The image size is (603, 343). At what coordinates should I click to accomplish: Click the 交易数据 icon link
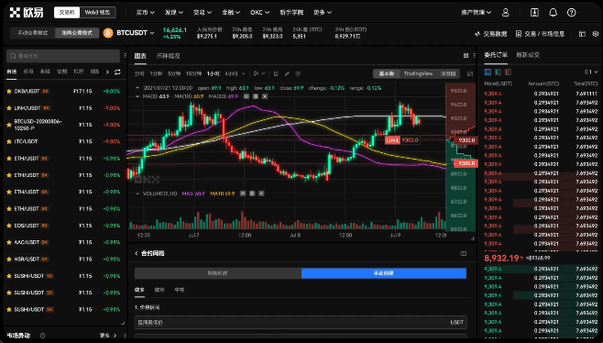(490, 34)
